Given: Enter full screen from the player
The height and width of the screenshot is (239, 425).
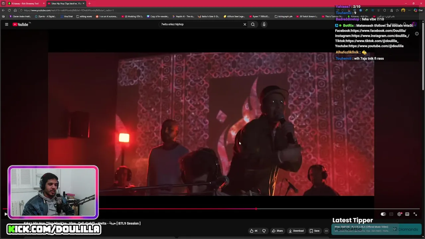Looking at the screenshot, I should coord(415,214).
